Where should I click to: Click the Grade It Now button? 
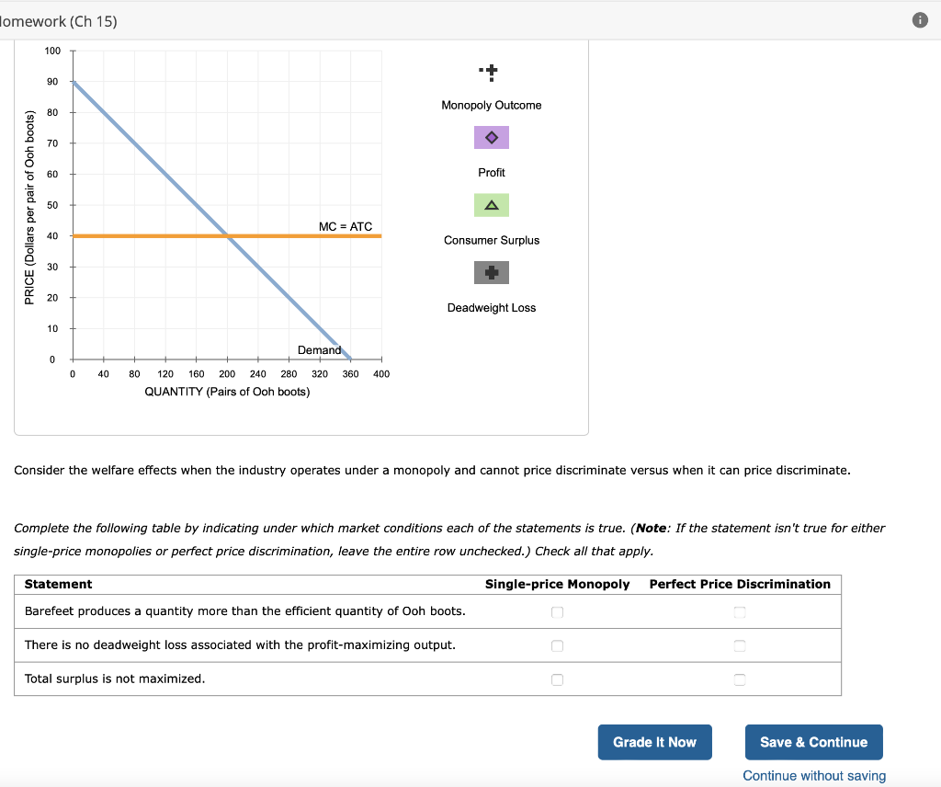coord(654,742)
